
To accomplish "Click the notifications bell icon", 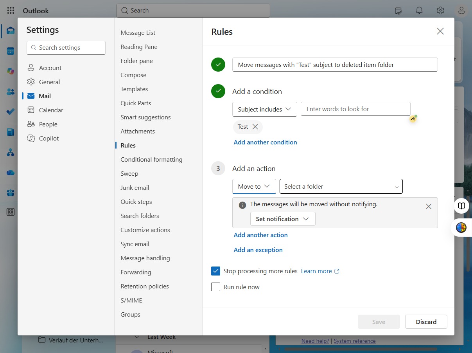I will (419, 11).
